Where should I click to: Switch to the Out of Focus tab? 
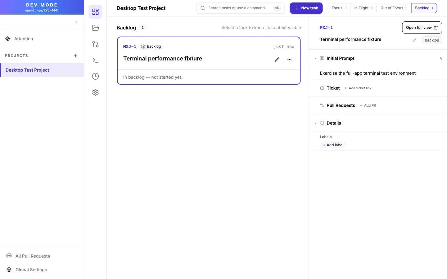point(394,8)
